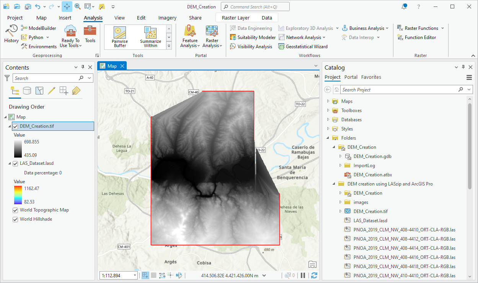Click the Refresh map button in status bar
478x283 pixels.
point(314,275)
